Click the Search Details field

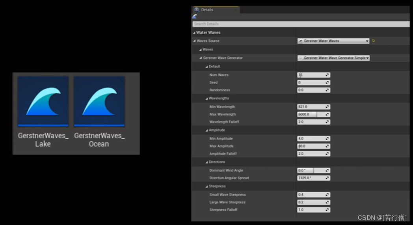301,24
